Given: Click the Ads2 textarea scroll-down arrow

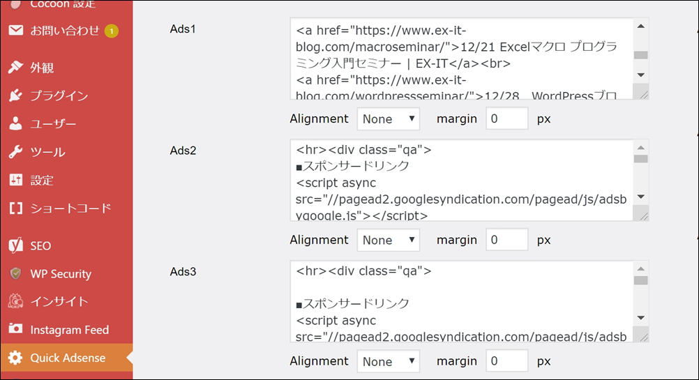Looking at the screenshot, I should [640, 197].
